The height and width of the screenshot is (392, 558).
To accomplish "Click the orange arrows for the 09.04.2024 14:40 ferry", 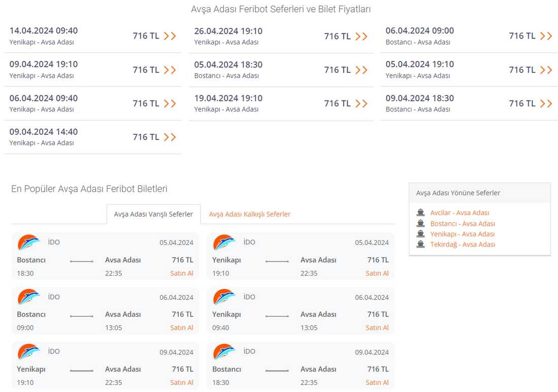I will pyautogui.click(x=170, y=137).
